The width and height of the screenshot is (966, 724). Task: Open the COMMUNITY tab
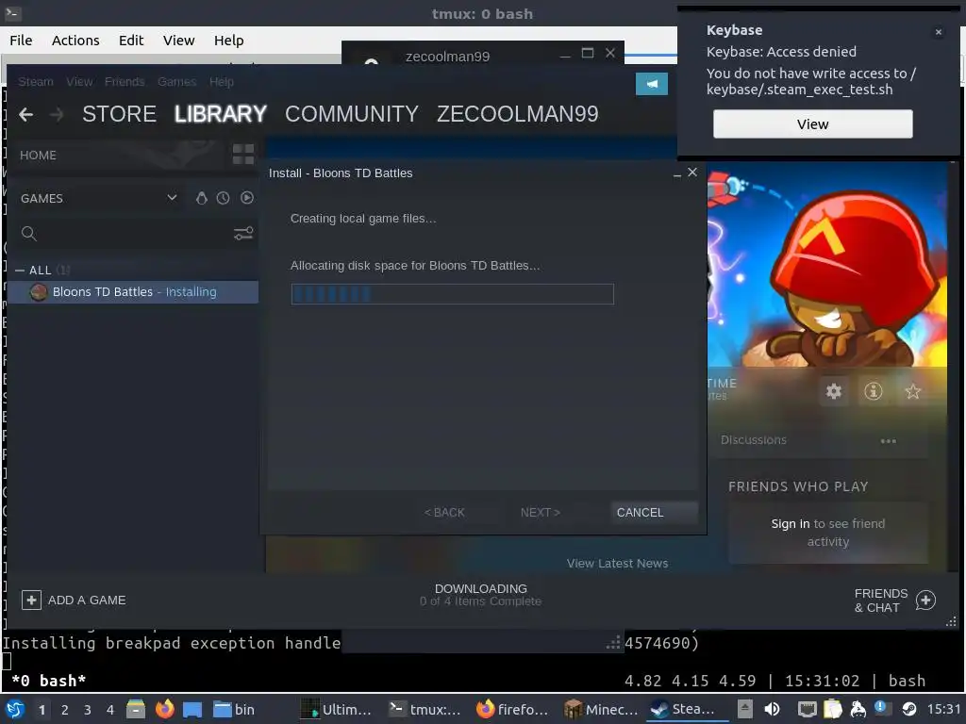point(352,114)
